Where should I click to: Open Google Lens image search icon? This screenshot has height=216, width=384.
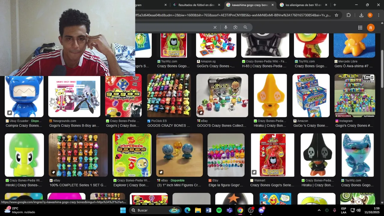point(235,27)
